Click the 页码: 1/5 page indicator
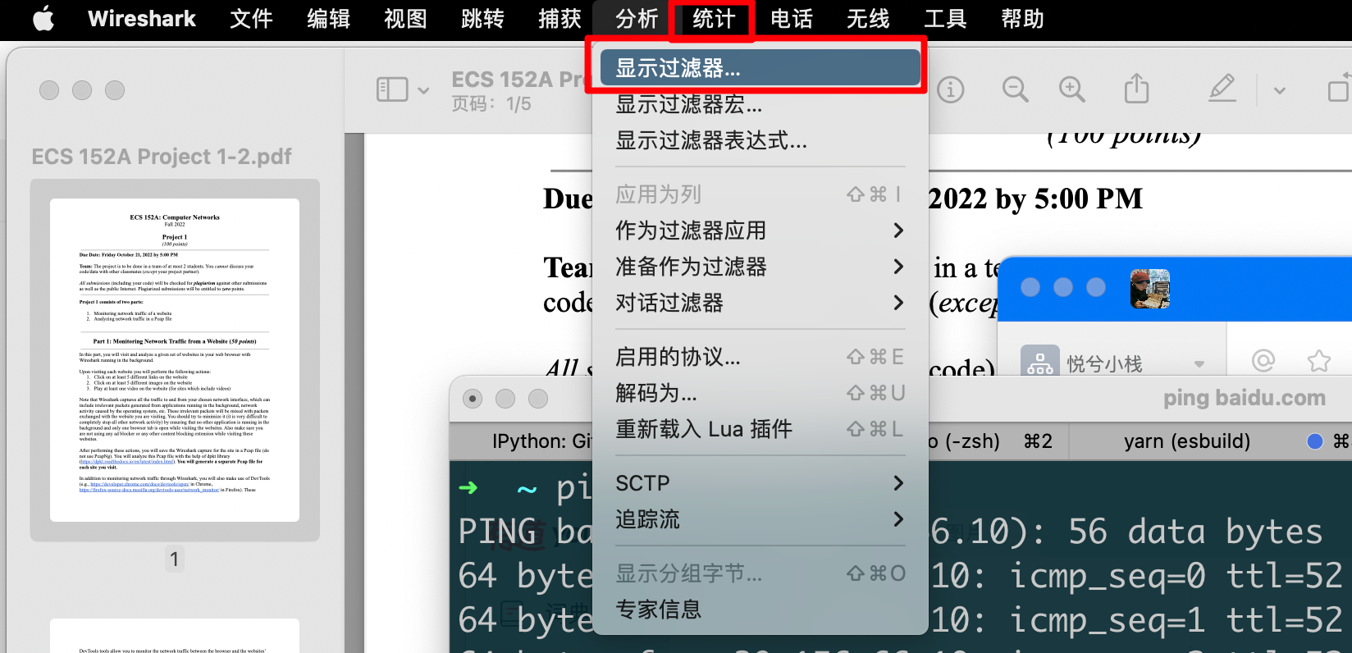The height and width of the screenshot is (653, 1352). coord(491,104)
